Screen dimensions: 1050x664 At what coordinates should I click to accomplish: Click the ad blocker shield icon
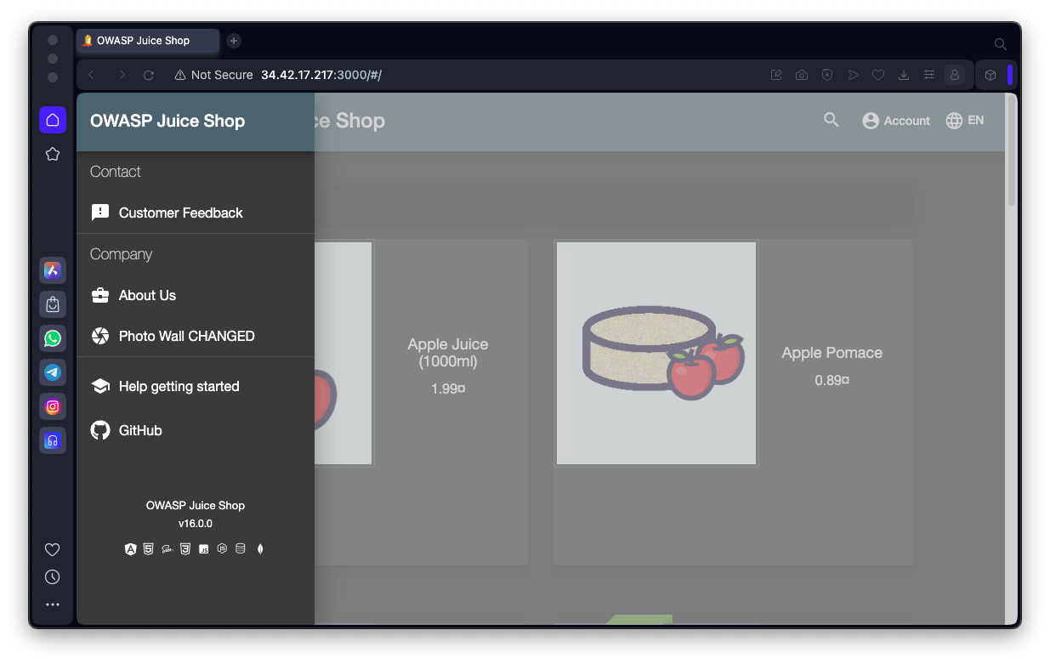827,75
